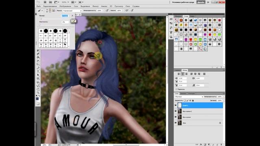
Task: Link layers icon at Layers panel bottom
Action: point(197,144)
